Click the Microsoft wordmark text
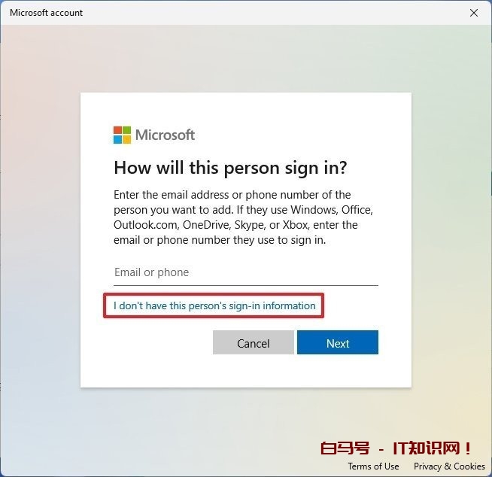Image resolution: width=492 pixels, height=477 pixels. tap(165, 135)
